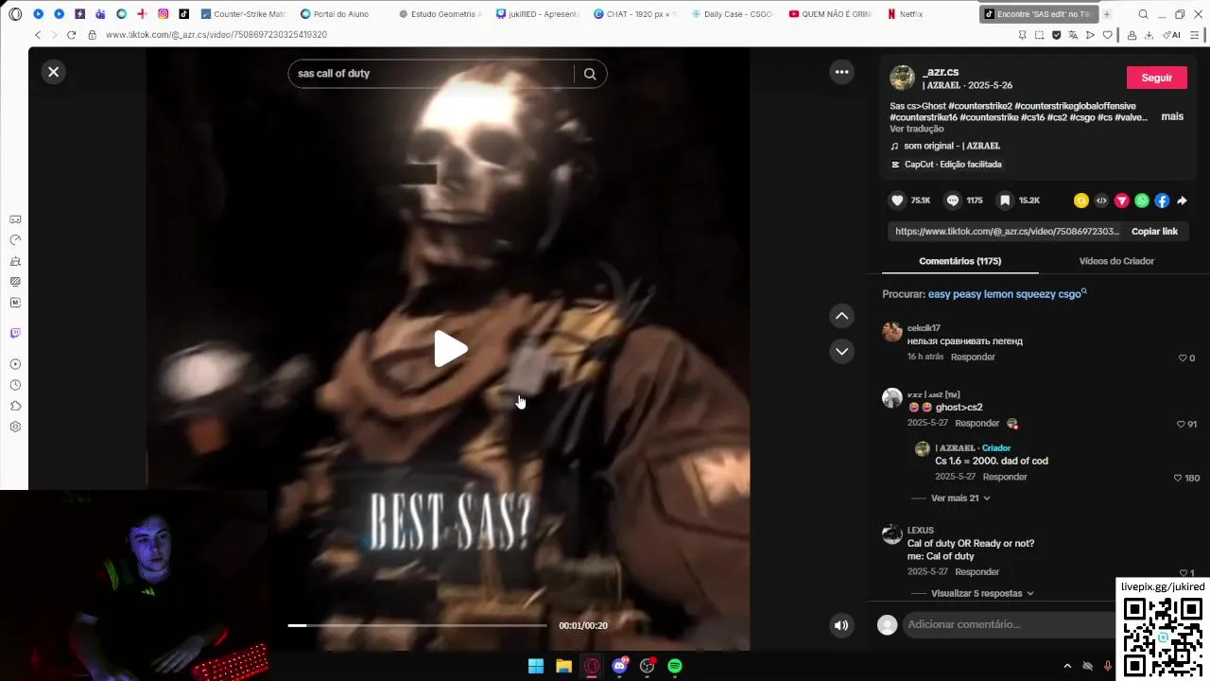
Task: Open more share options arrow
Action: click(x=1182, y=201)
